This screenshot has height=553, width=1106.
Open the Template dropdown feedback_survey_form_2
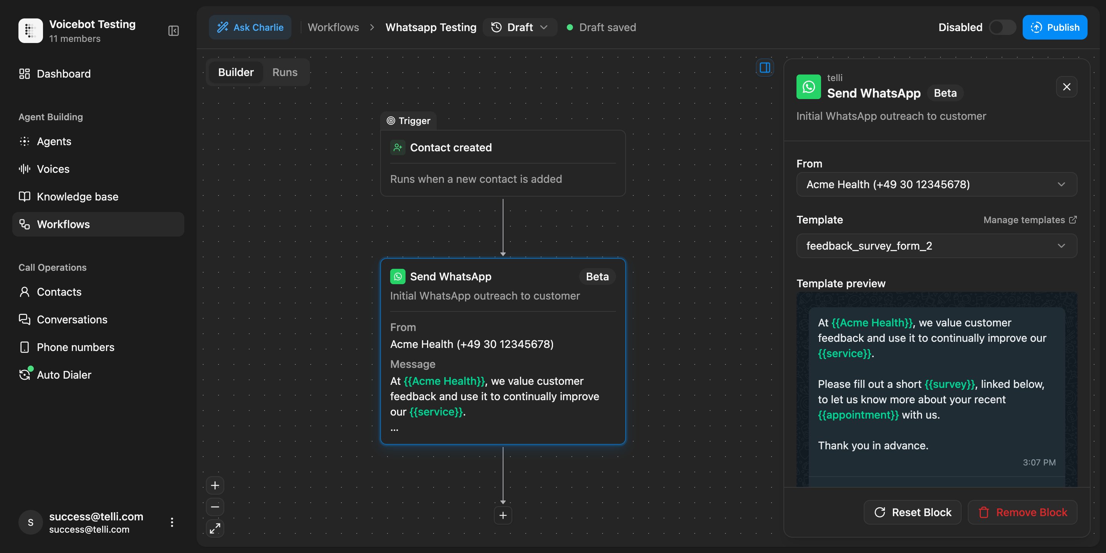pos(936,246)
